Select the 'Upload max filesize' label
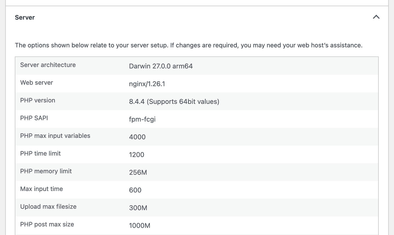 [48, 207]
